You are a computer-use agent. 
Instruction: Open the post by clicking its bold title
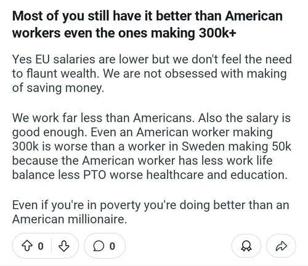pyautogui.click(x=147, y=25)
